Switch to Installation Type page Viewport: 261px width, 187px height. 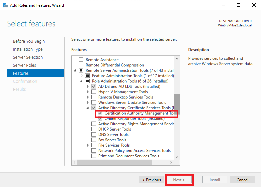[x=28, y=49]
